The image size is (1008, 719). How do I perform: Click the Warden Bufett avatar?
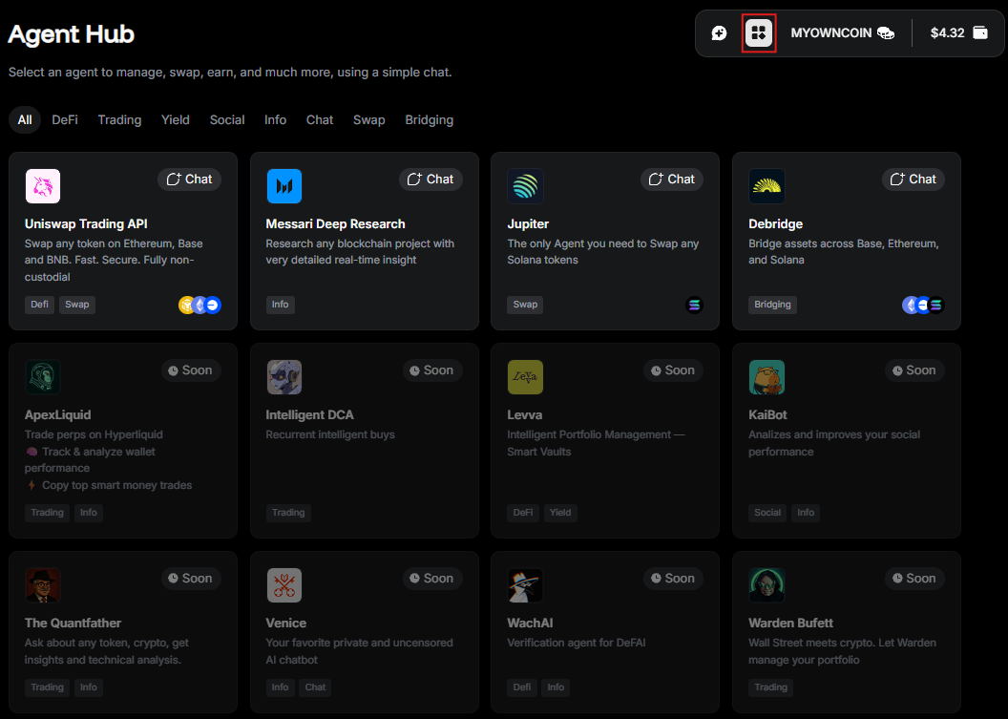coord(766,584)
